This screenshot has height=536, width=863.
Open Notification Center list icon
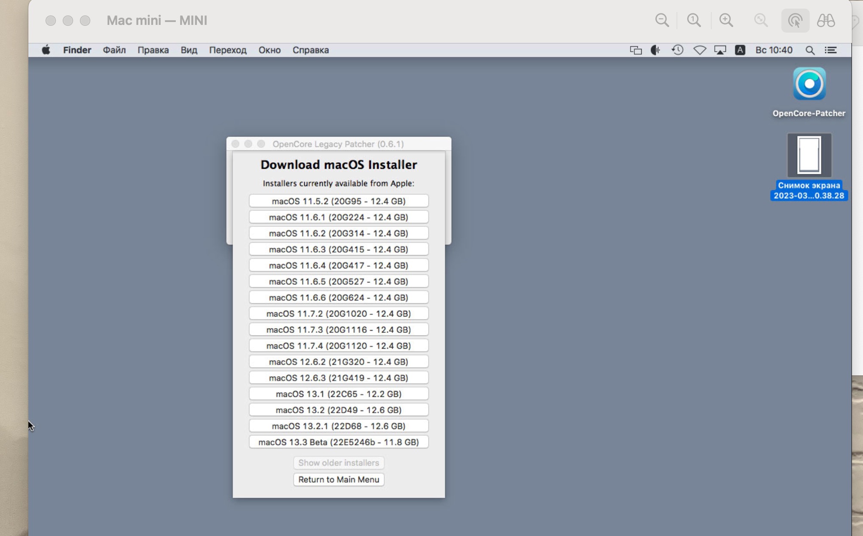coord(830,50)
